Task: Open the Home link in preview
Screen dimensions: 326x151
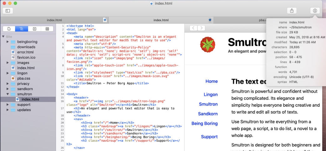Action: click(211, 81)
